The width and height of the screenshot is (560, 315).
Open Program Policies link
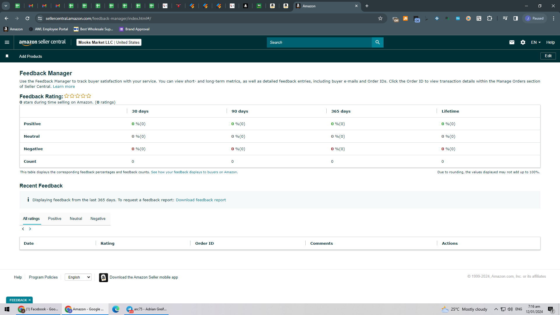[x=43, y=277]
